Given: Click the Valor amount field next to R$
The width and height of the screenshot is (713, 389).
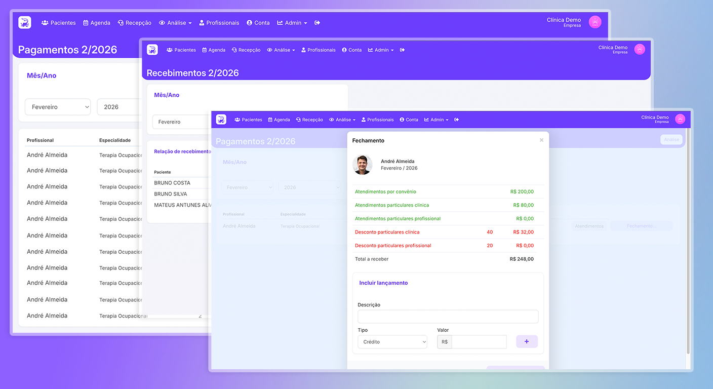Looking at the screenshot, I should (x=479, y=342).
